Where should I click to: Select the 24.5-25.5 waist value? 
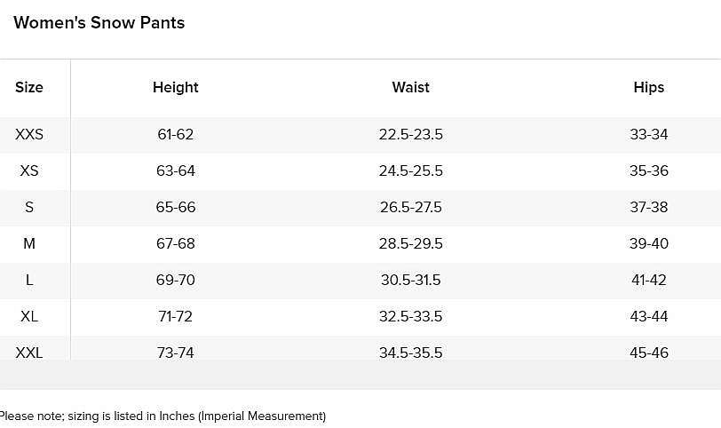(410, 170)
